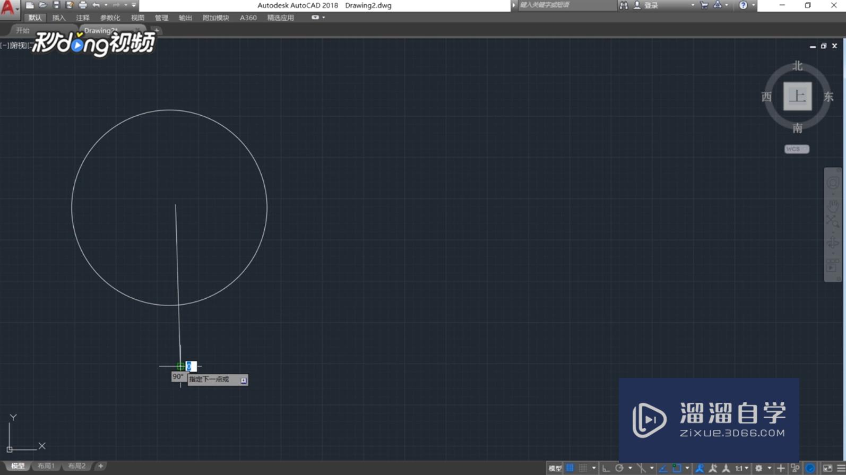Create a new drawing from Quick Access toolbar
The height and width of the screenshot is (475, 846).
tap(30, 5)
